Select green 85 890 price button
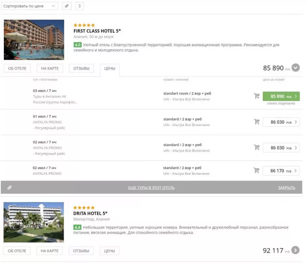The width and height of the screenshot is (308, 264). pyautogui.click(x=281, y=96)
